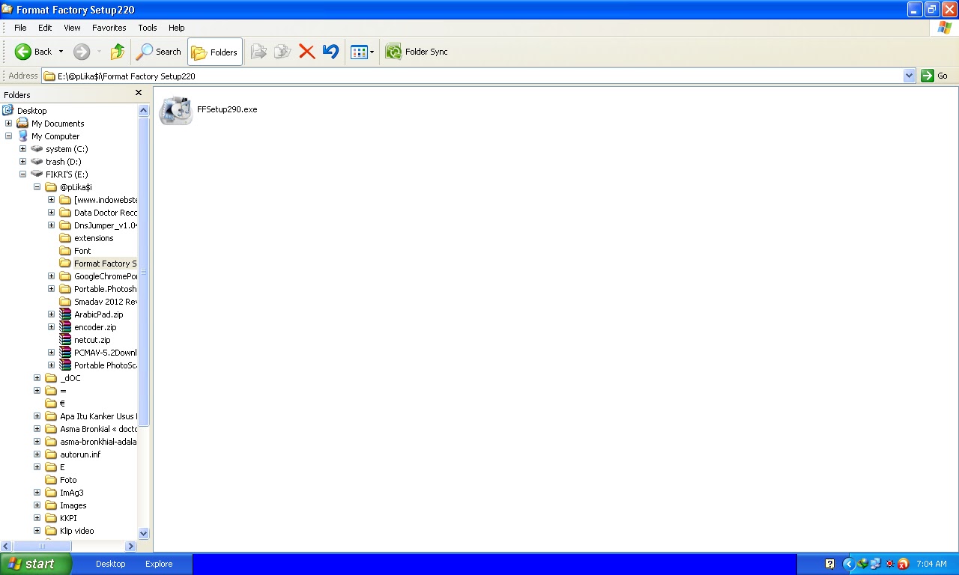Open the Help menu
Screen dimensions: 959x575
click(x=176, y=28)
